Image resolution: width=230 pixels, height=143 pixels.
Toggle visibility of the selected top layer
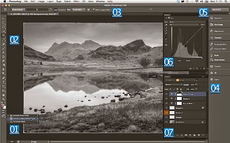pos(166,94)
